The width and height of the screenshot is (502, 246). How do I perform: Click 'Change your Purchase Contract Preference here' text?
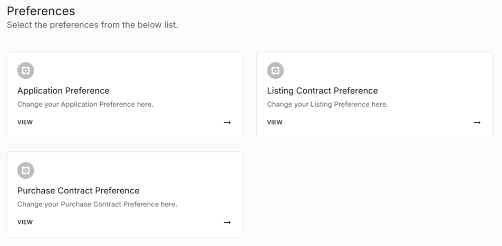click(97, 204)
